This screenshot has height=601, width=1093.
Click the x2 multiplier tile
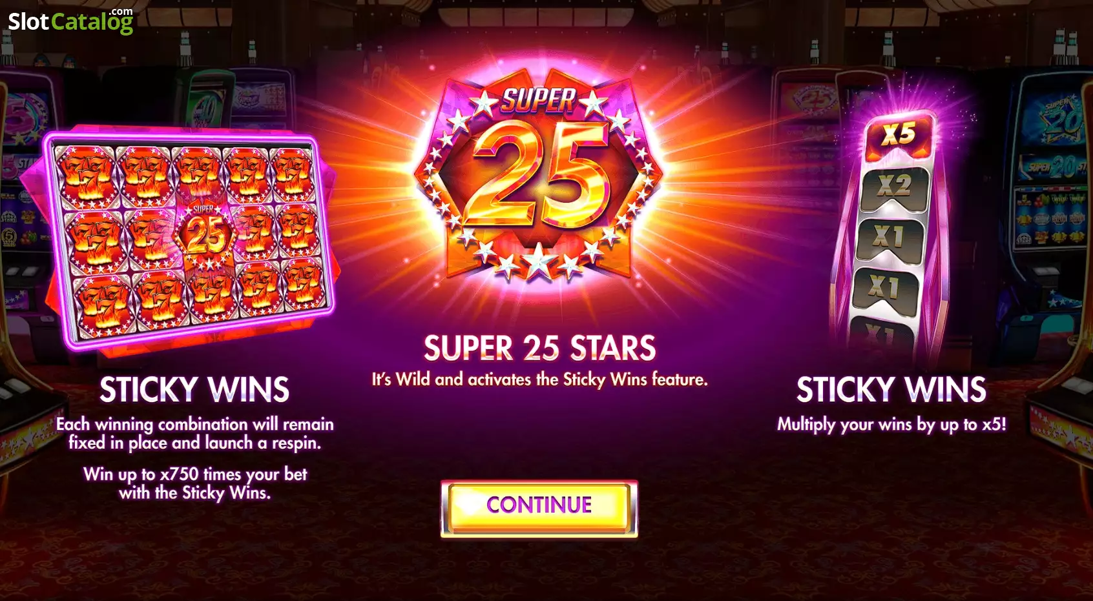tap(895, 186)
